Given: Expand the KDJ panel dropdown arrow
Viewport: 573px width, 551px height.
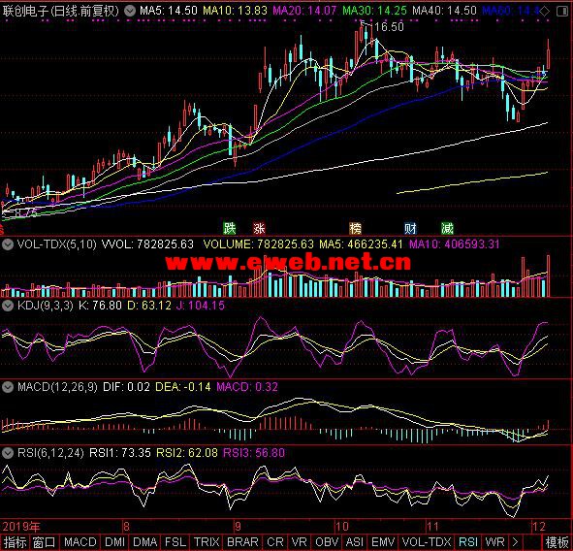Looking at the screenshot, I should tap(8, 306).
